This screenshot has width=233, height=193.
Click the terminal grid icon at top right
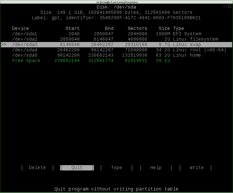tap(230, 6)
